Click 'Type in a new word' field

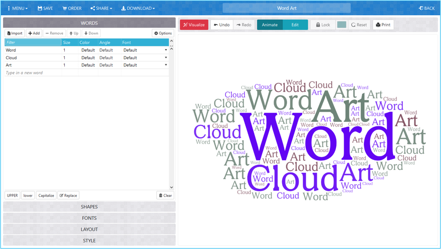tap(33, 73)
